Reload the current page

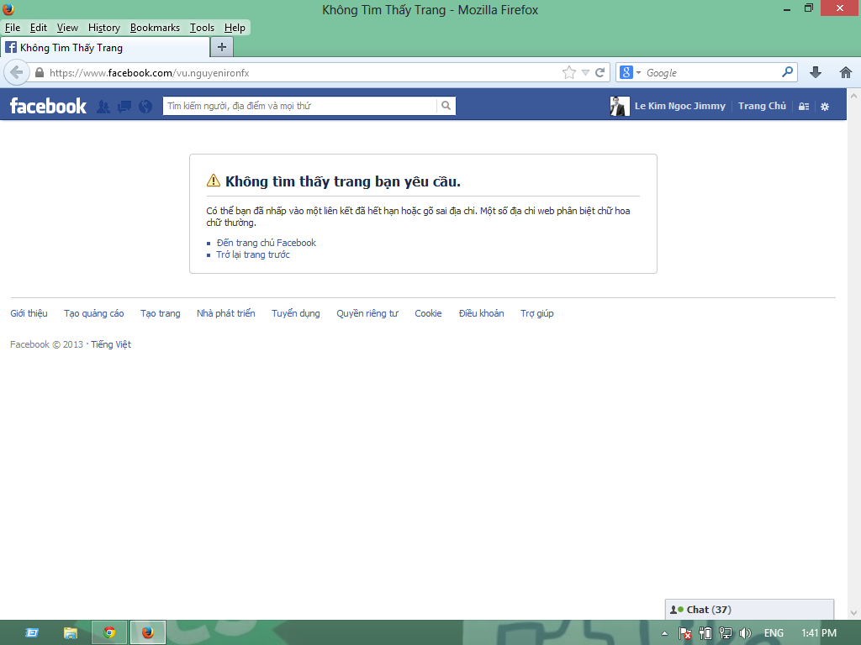click(x=600, y=72)
